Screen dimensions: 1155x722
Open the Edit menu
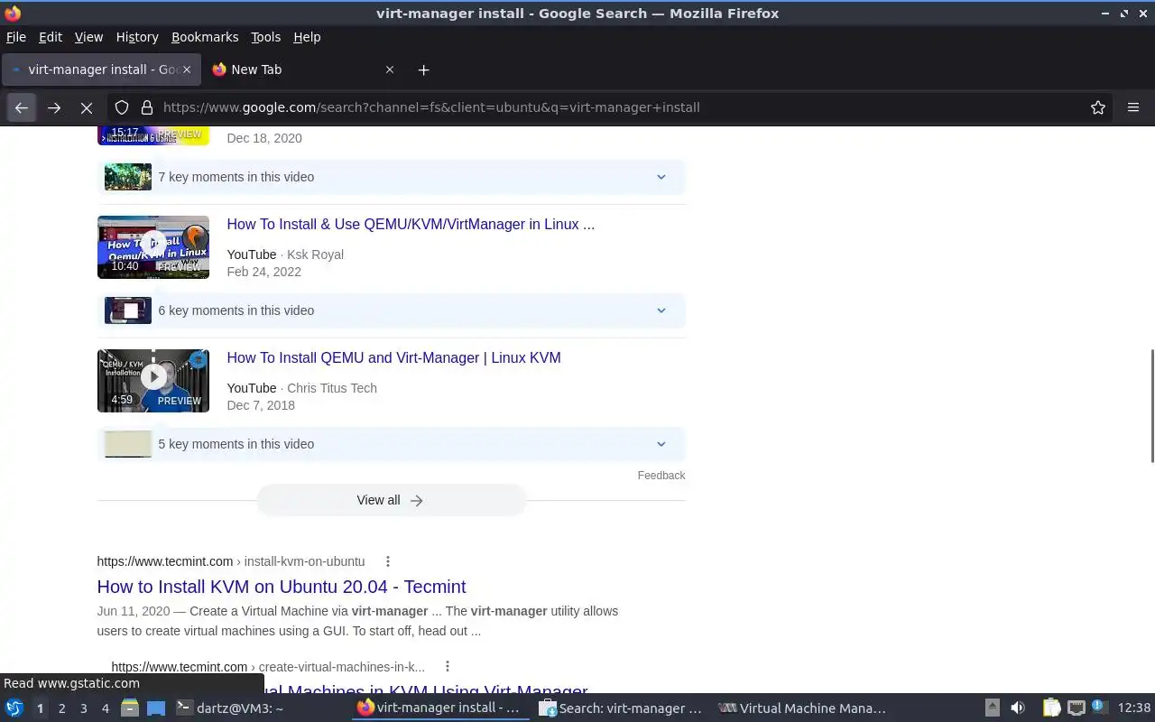click(51, 37)
